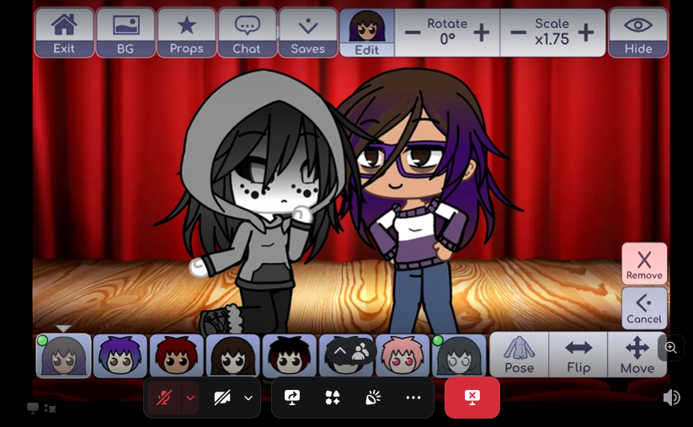Select the brown long-haired character slot
Screen dimensions: 693x427
[x=233, y=355]
